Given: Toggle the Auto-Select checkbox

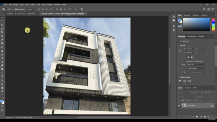Looking at the screenshot, I should pos(16,9).
